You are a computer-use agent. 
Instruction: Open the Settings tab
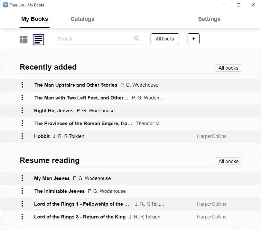tap(209, 19)
